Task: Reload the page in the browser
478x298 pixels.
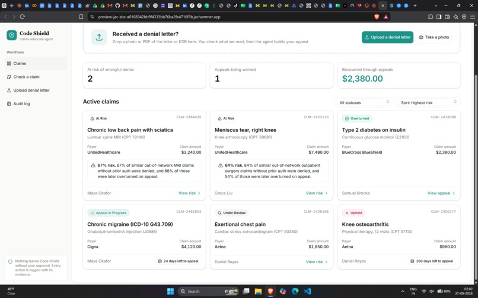Action: point(23,17)
